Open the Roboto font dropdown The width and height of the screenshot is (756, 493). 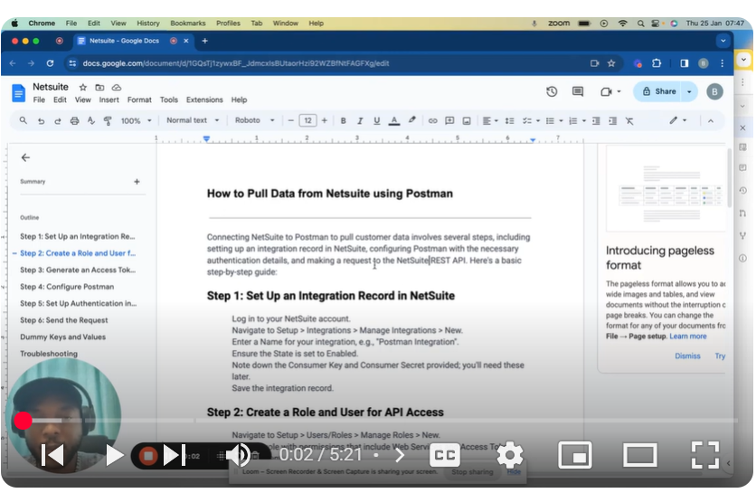[x=255, y=120]
